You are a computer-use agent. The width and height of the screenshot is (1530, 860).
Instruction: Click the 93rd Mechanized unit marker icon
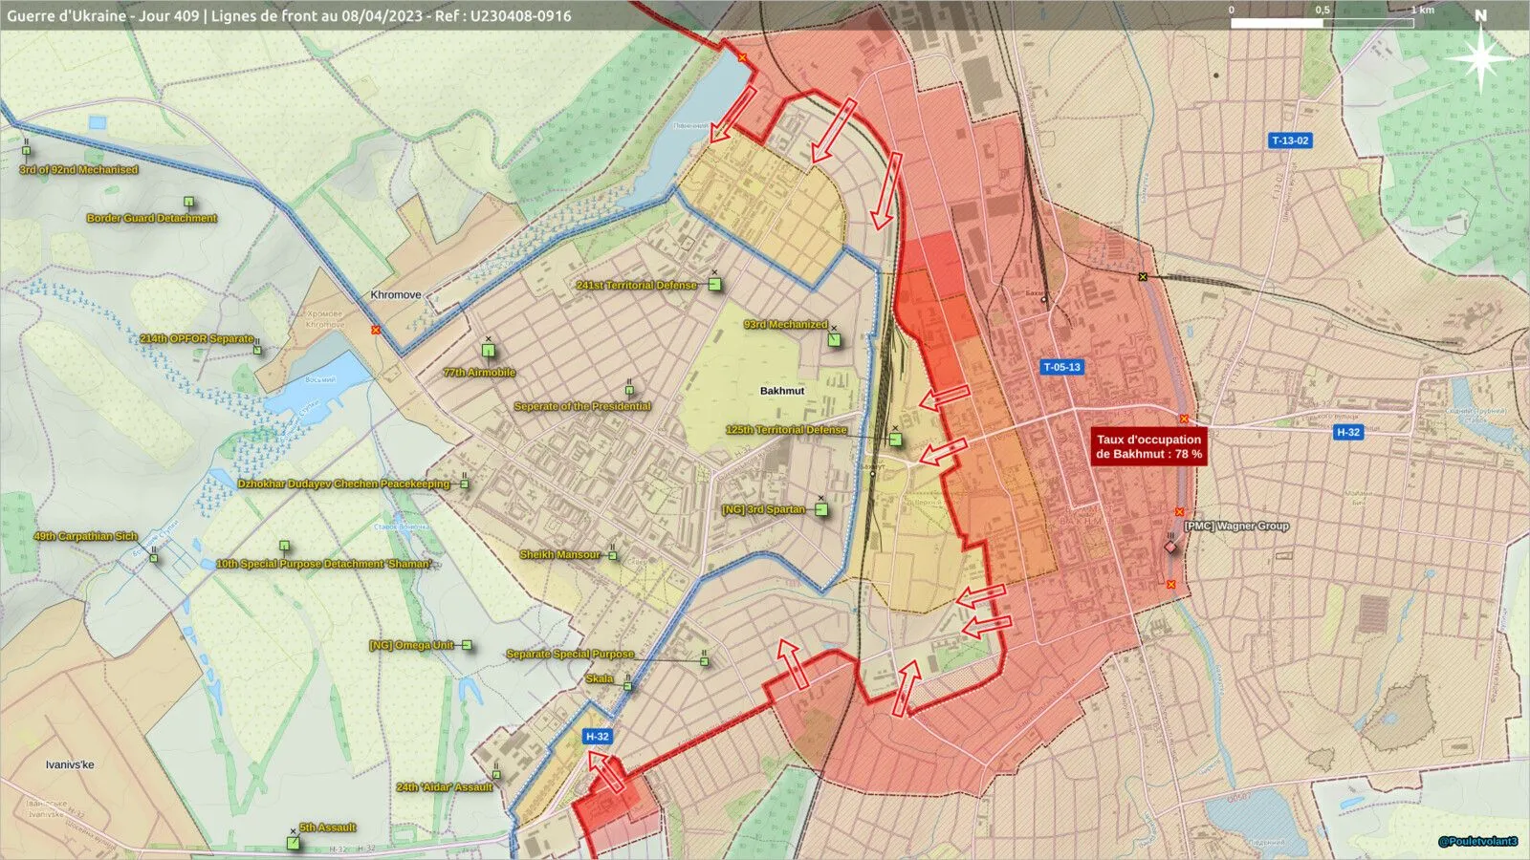(834, 338)
